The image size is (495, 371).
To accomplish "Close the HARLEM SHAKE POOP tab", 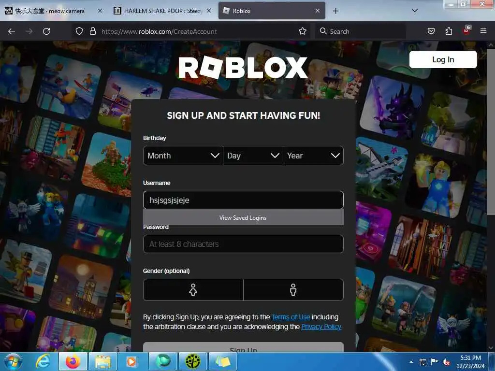I will (209, 11).
